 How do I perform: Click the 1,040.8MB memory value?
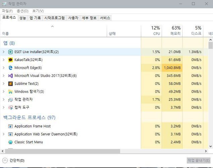tap(172, 68)
